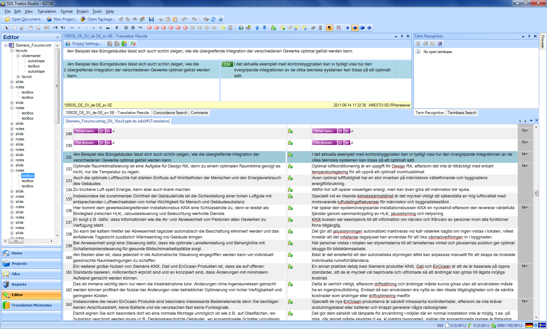This screenshot has width=547, height=329.
Task: Toggle show whitespace pilcrow button
Action: click(x=330, y=28)
